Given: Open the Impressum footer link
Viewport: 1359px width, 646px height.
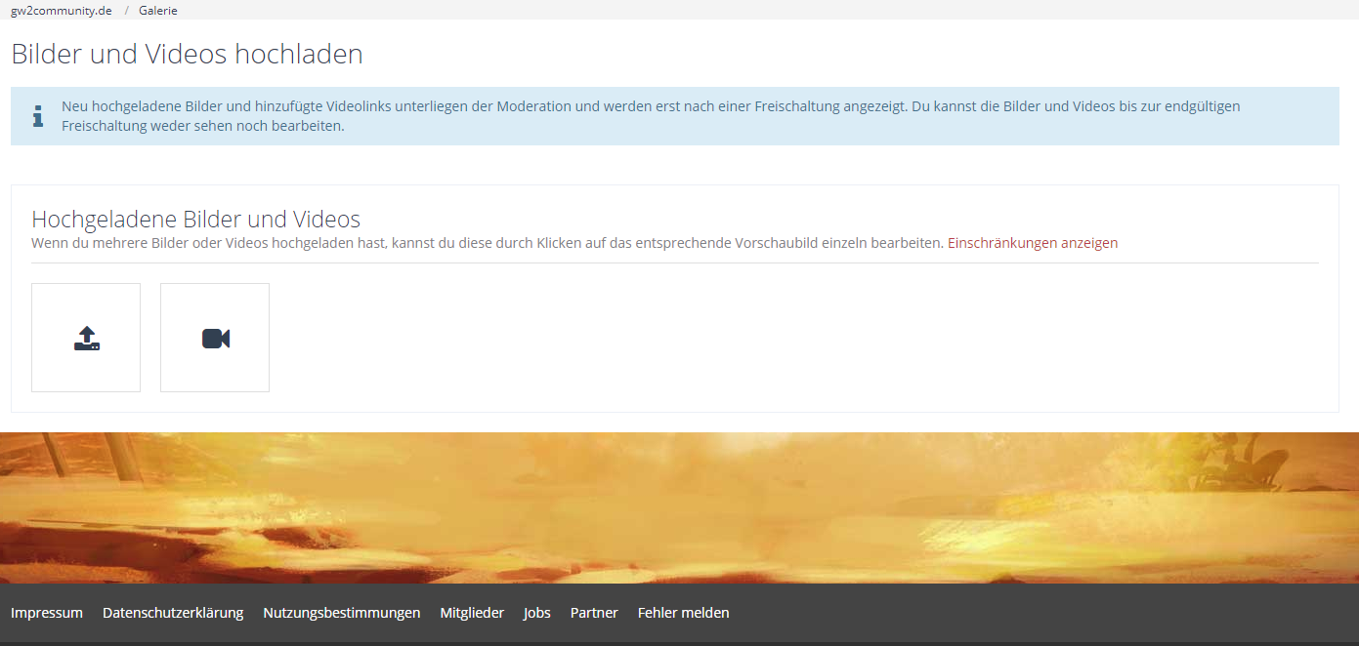Looking at the screenshot, I should tap(47, 613).
